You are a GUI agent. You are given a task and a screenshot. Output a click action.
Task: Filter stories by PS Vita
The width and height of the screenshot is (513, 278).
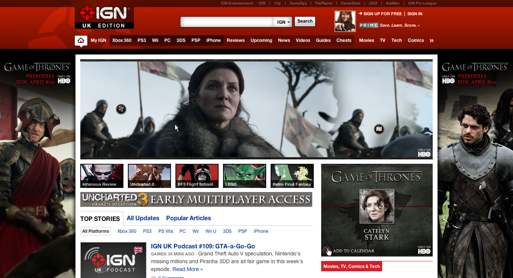coord(166,231)
